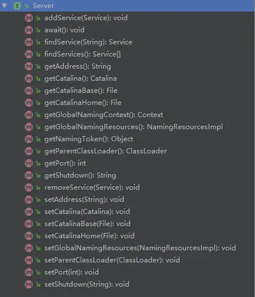Select getCatalinaBase(): File entry
This screenshot has width=255, height=297.
click(x=81, y=91)
